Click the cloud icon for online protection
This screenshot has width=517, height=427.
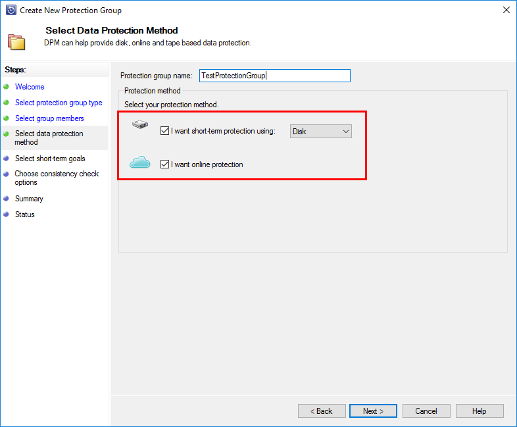click(x=140, y=163)
